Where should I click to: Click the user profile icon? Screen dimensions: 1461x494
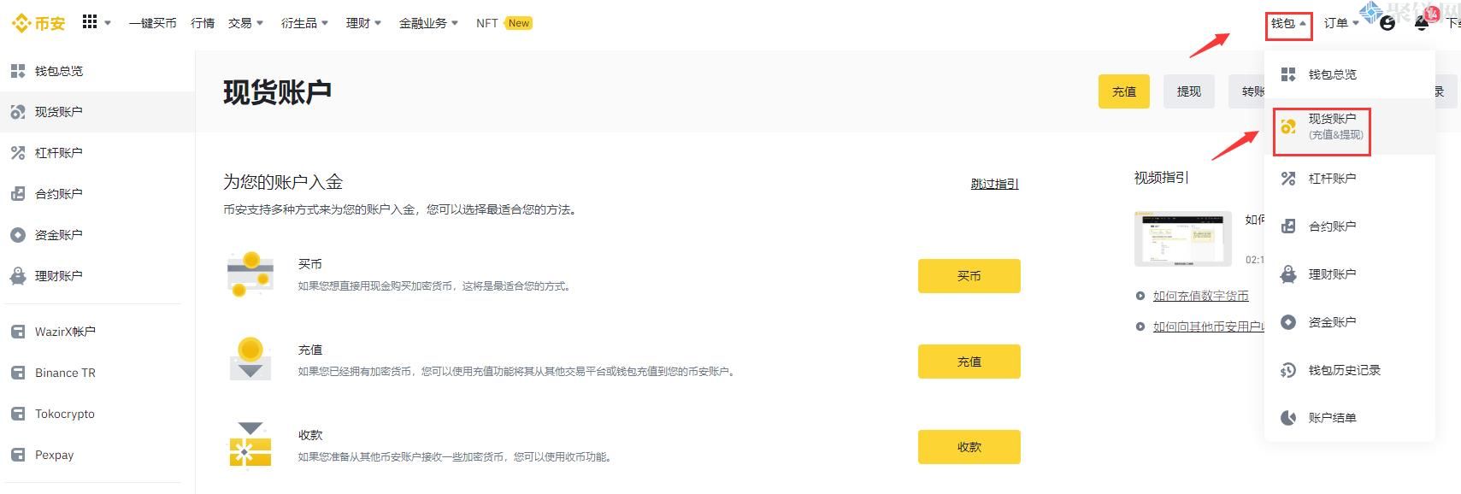point(1387,23)
